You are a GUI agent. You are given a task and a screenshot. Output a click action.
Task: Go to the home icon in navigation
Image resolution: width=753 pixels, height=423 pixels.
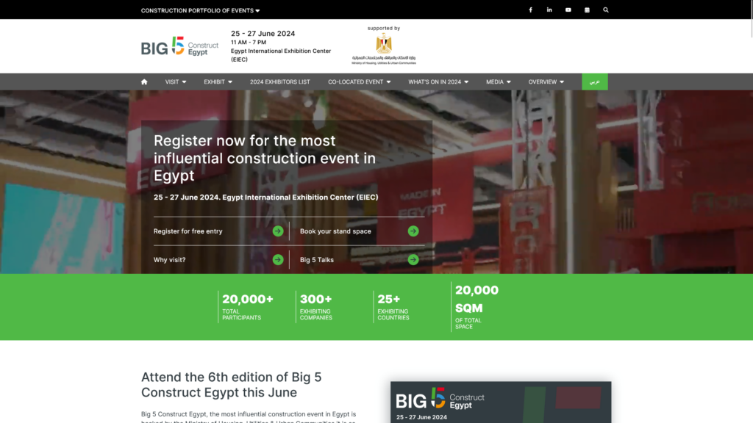point(144,82)
